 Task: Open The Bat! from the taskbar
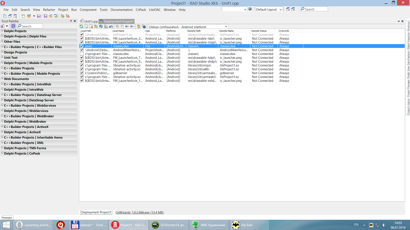(x=249, y=225)
